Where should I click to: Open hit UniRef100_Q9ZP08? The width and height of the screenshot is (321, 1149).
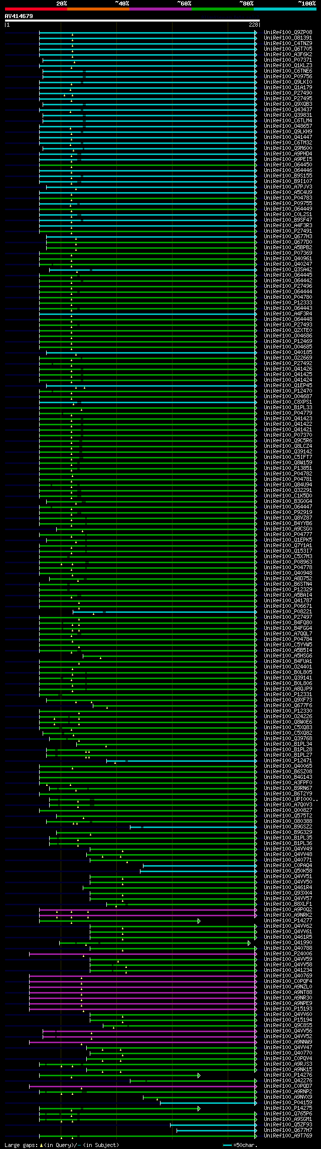(288, 33)
